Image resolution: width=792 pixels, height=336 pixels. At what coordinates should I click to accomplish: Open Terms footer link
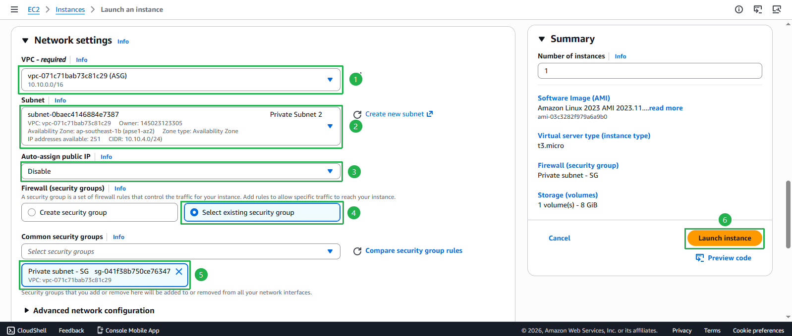(x=712, y=331)
